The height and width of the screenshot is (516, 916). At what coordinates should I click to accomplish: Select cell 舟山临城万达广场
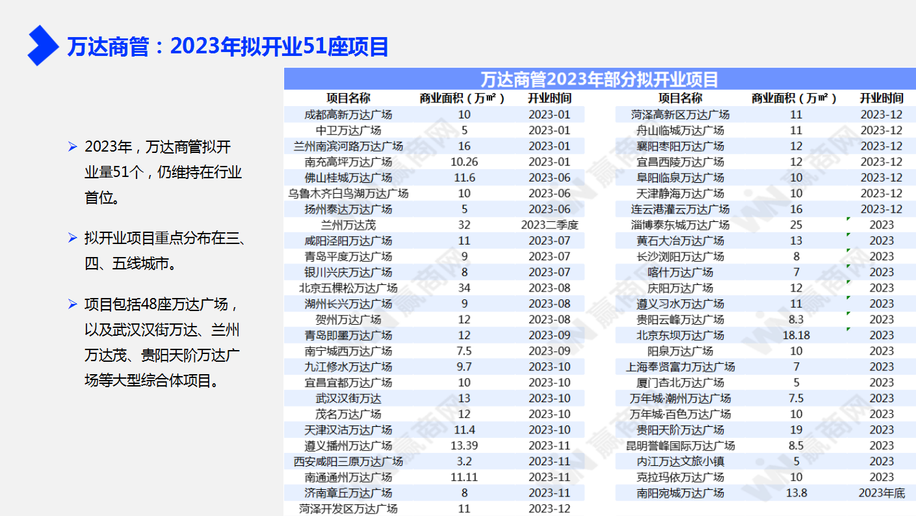680,130
